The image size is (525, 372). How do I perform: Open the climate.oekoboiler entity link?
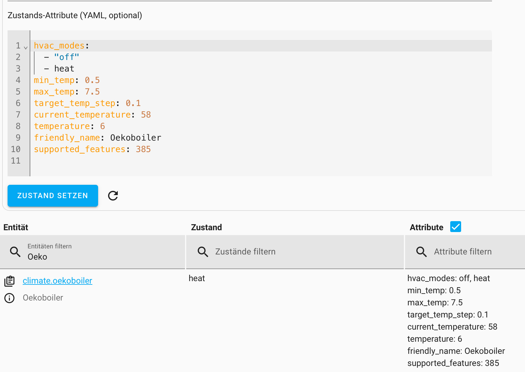click(58, 281)
